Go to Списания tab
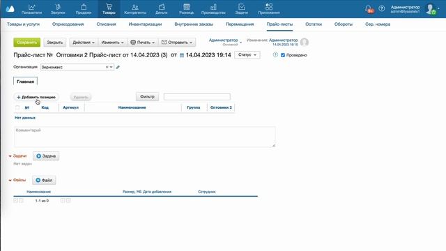446x251 pixels. click(106, 24)
